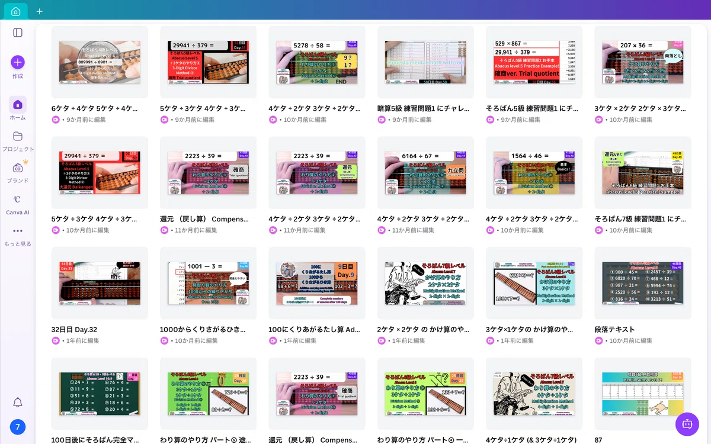Click title わり算のやり方 パート⑤
Image resolution: width=711 pixels, height=444 pixels.
(x=205, y=440)
